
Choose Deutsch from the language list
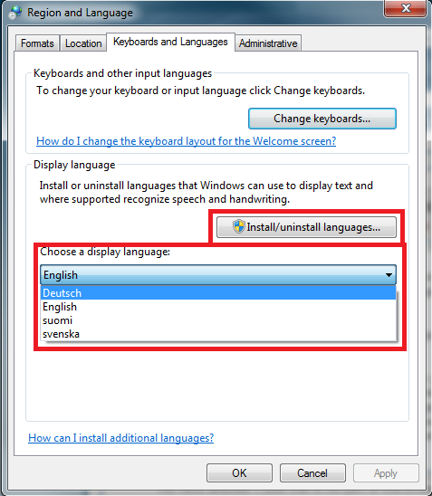coord(218,293)
